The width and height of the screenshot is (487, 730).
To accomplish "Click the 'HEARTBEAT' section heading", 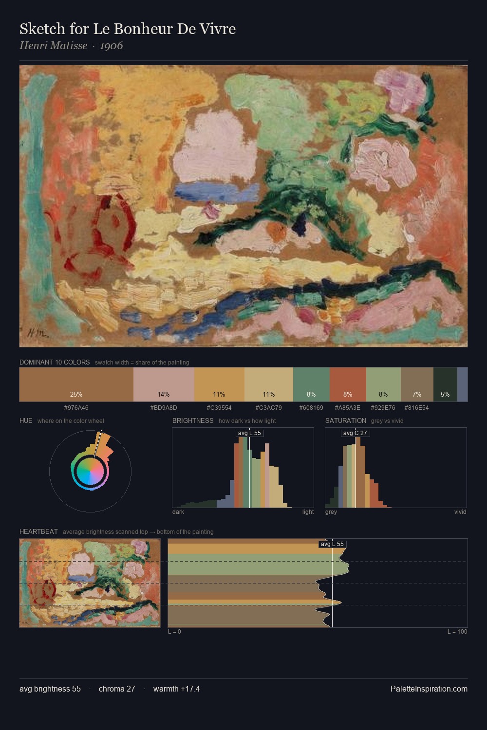I will 38,531.
